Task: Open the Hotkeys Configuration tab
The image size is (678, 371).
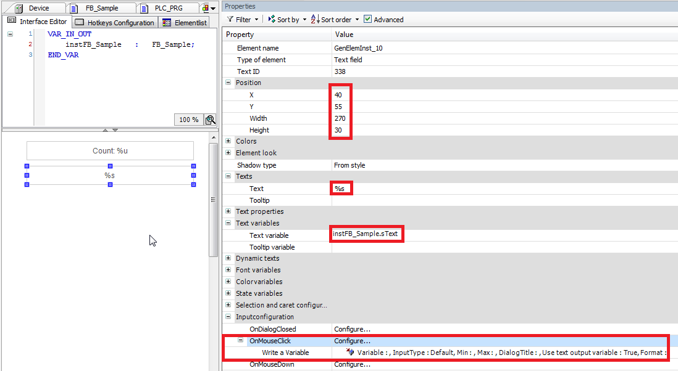Action: 115,22
